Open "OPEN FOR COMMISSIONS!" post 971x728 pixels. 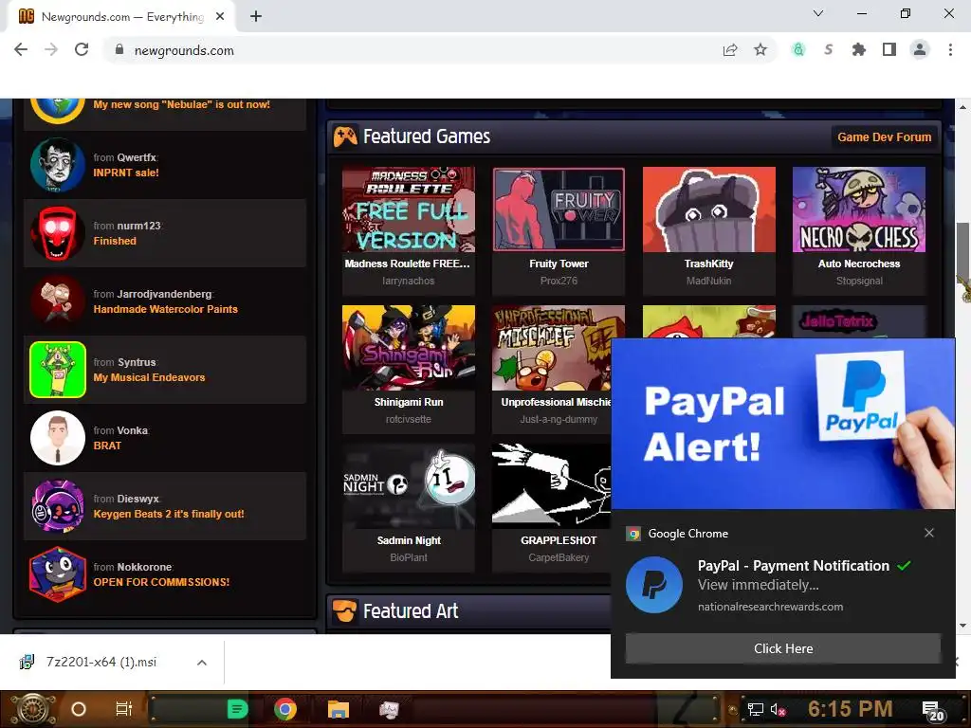pyautogui.click(x=161, y=582)
